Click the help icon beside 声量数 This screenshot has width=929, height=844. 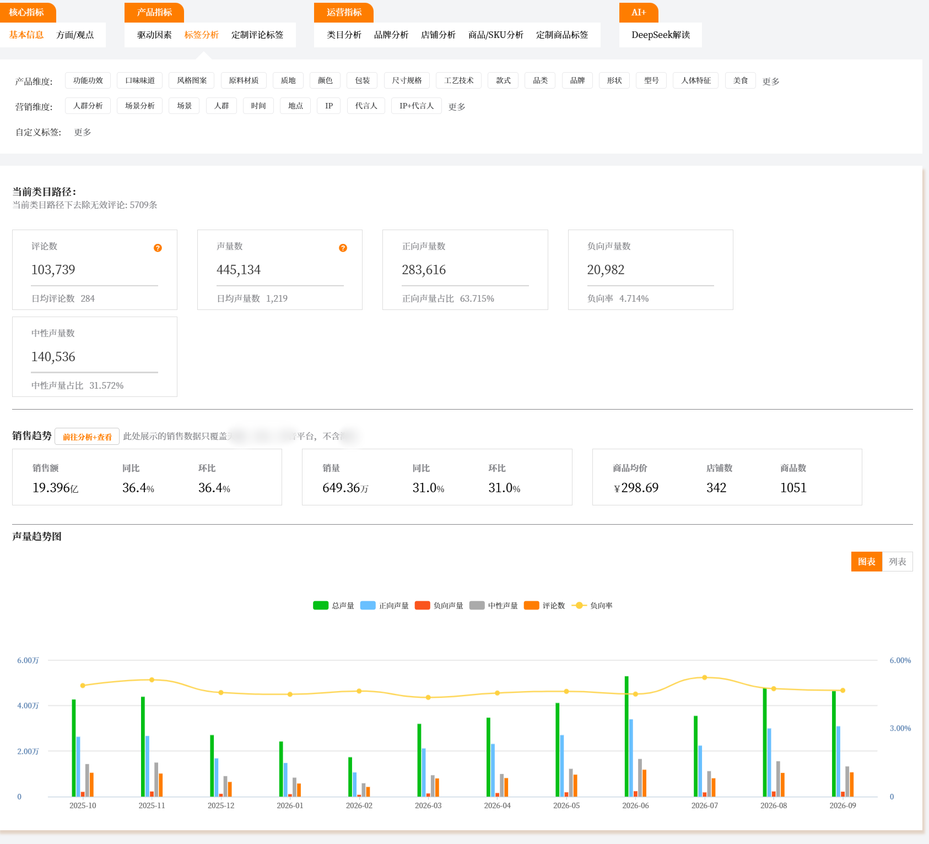click(x=343, y=248)
